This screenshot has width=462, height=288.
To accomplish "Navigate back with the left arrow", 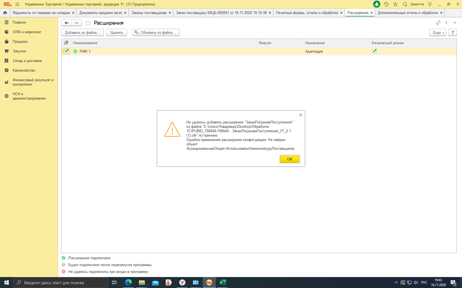I will coord(67,23).
